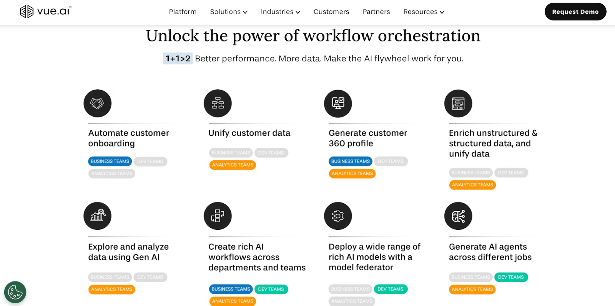Click the Unify customer data hierarchy icon
Image resolution: width=615 pixels, height=306 pixels.
[218, 104]
